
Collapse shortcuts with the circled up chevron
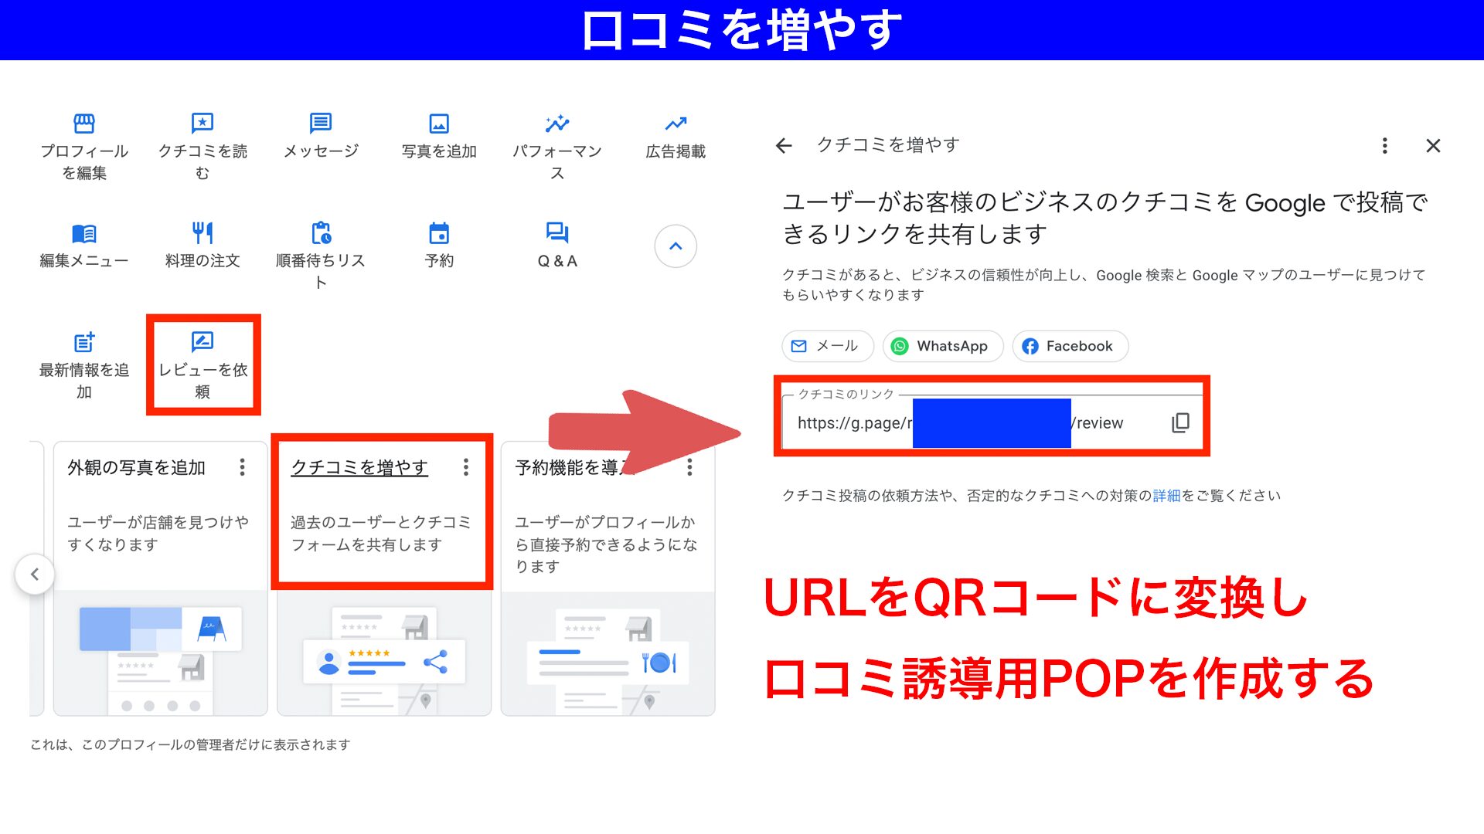click(676, 246)
